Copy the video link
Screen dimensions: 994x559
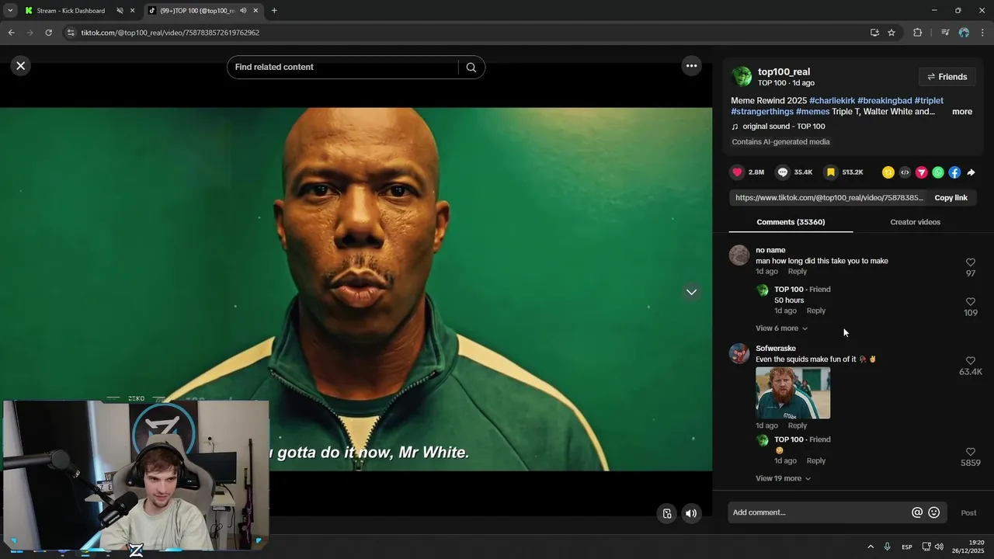pyautogui.click(x=951, y=198)
